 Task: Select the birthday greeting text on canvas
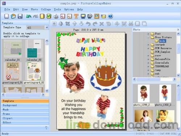pyautogui.click(x=73, y=109)
